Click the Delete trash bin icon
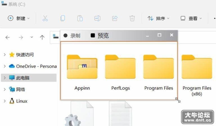This screenshot has height=126, width=216. [x=132, y=18]
